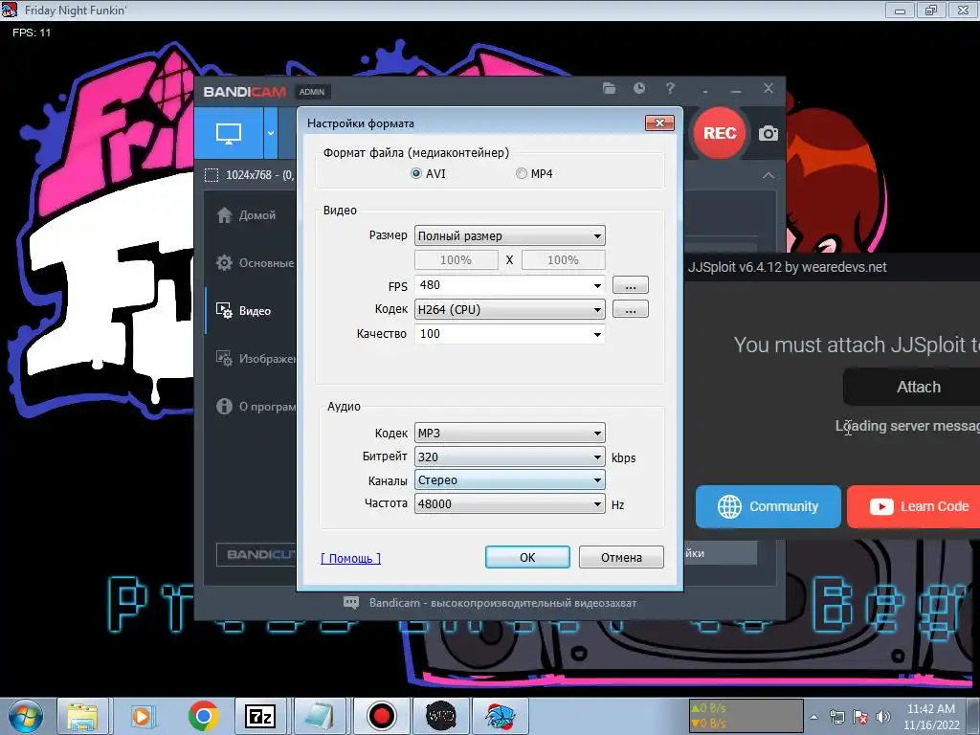Open the video codec H264 (CPU) dropdown

point(509,309)
